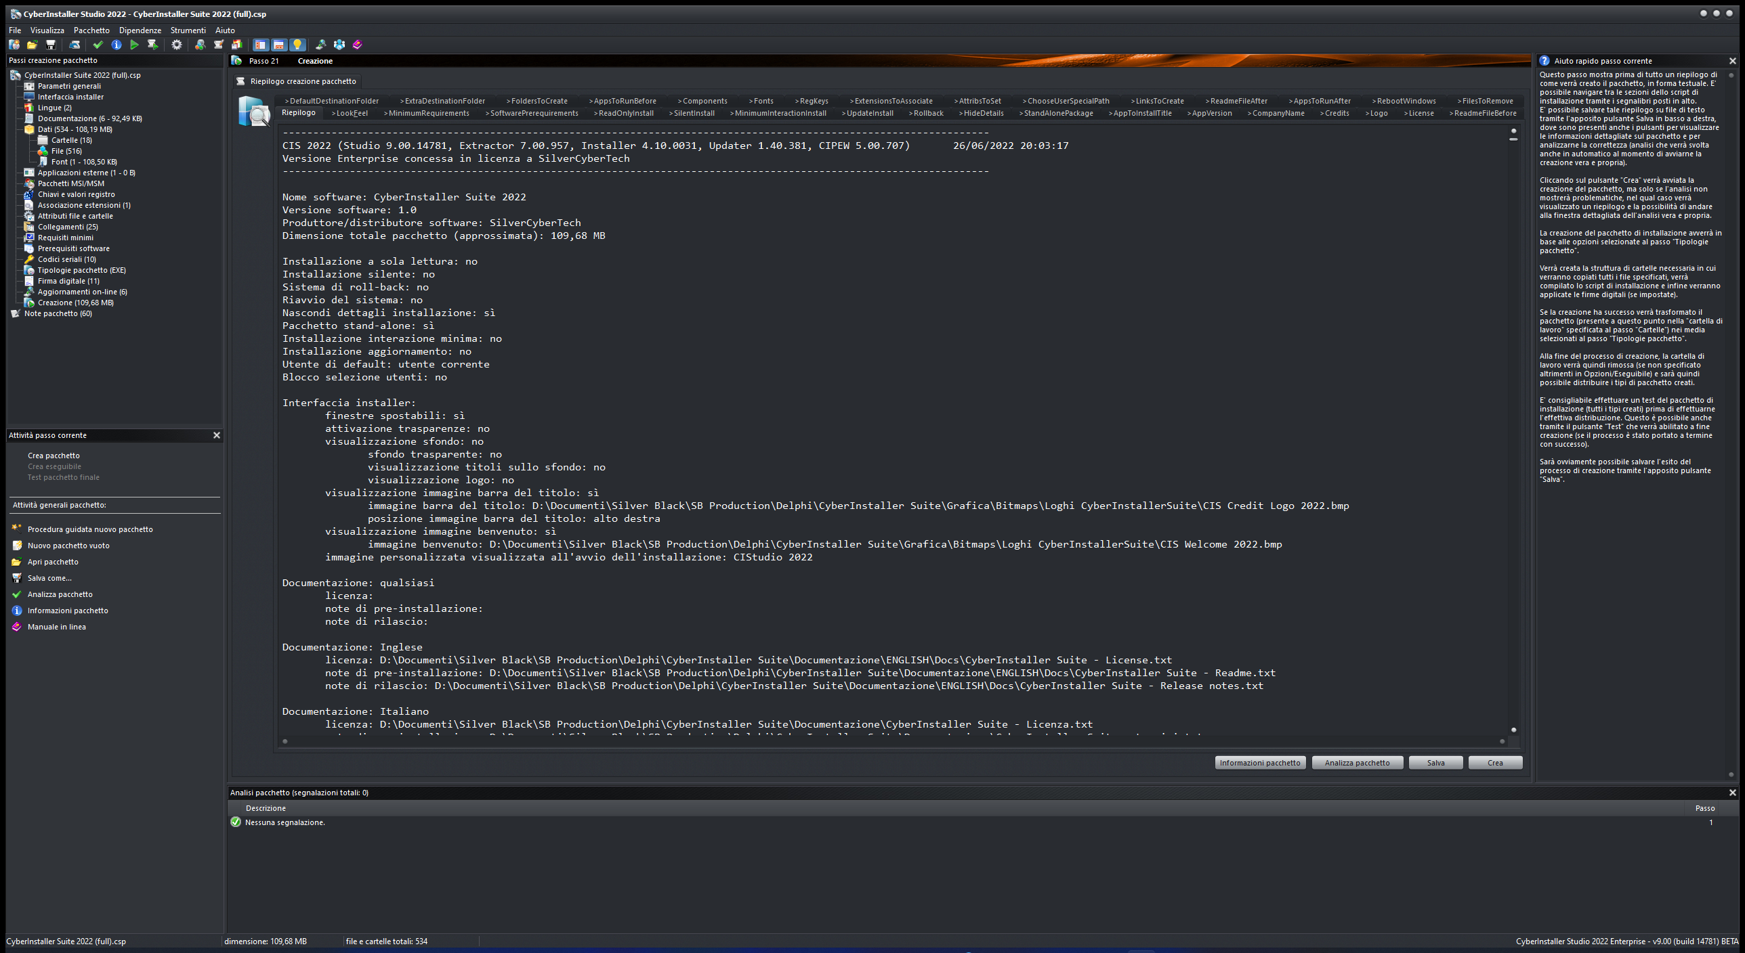Click Nuovo pacchetto vuoto
The height and width of the screenshot is (953, 1745).
pyautogui.click(x=68, y=546)
